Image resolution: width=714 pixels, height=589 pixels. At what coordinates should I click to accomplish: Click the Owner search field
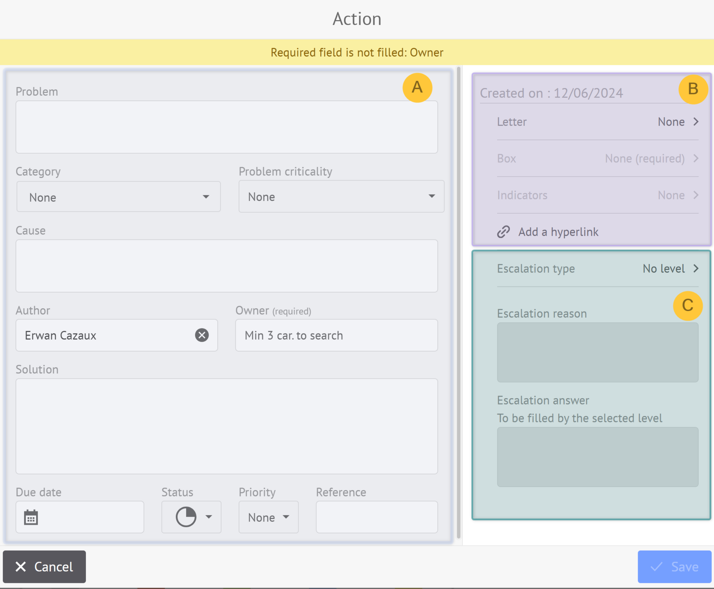pos(336,335)
